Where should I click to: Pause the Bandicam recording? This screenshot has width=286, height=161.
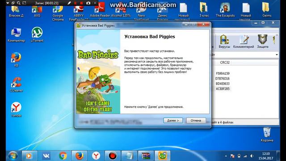76,3
